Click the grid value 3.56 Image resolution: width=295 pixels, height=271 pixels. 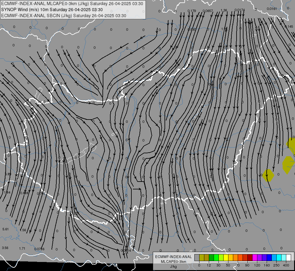pyautogui.click(x=5, y=248)
